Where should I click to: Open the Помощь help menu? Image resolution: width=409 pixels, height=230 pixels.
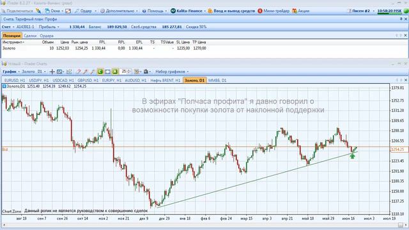pos(155,11)
